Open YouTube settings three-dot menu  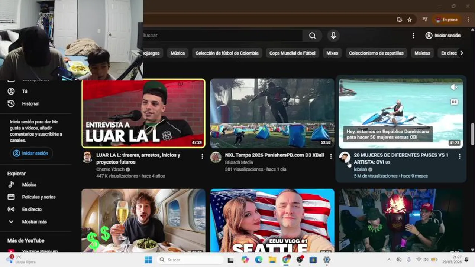[x=413, y=36]
